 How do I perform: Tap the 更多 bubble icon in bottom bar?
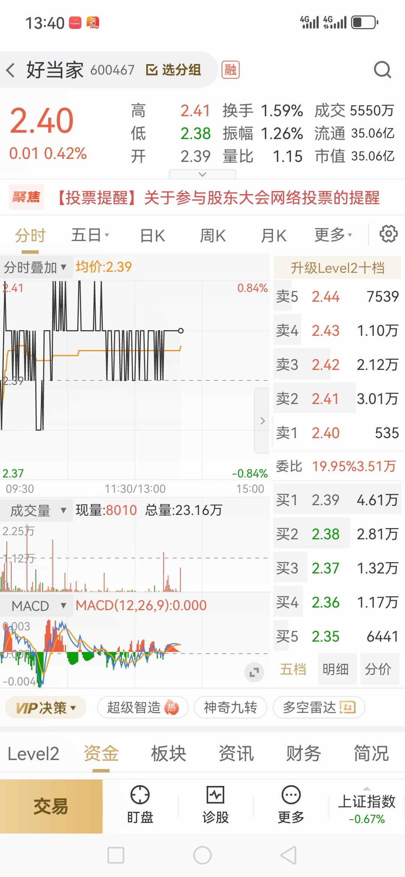point(291,794)
